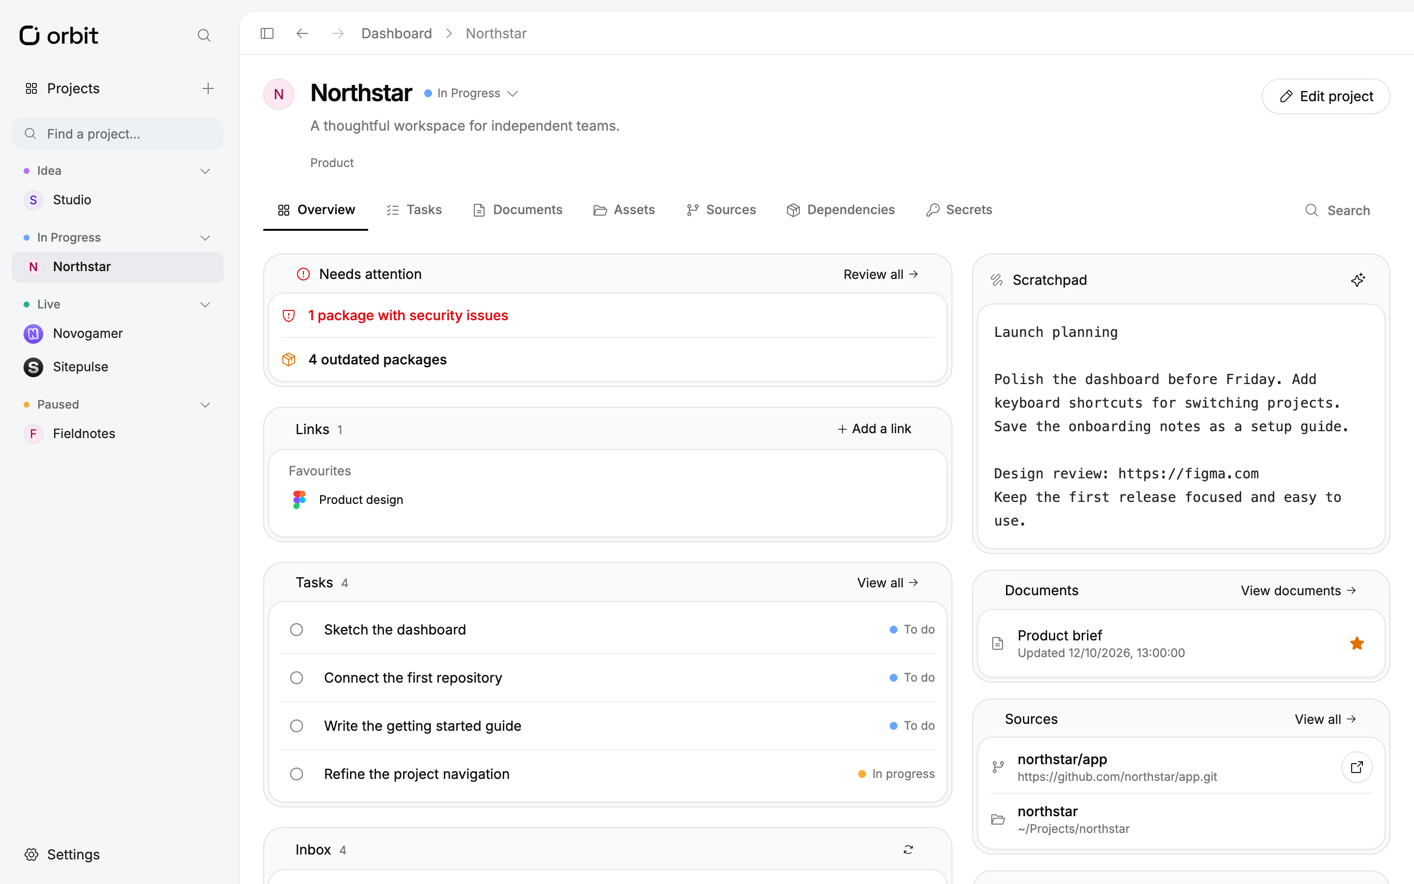The height and width of the screenshot is (884, 1414).
Task: Click the Northstar project avatar in header
Action: [x=279, y=94]
